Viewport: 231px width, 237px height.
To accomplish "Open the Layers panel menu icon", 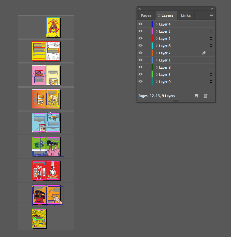I will click(x=212, y=15).
